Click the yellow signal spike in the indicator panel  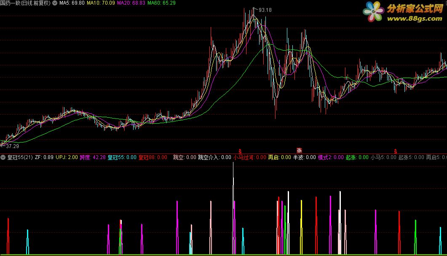click(301, 227)
